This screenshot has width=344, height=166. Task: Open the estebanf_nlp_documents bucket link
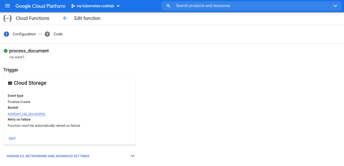pyautogui.click(x=26, y=114)
